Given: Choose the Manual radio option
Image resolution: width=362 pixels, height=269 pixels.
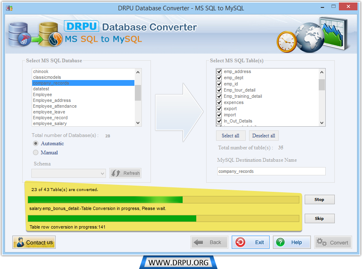Looking at the screenshot, I should tap(35, 153).
